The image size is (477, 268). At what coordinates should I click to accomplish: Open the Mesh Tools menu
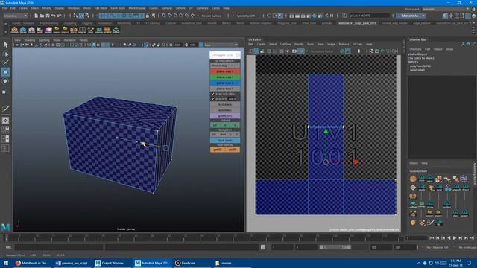tap(118, 8)
